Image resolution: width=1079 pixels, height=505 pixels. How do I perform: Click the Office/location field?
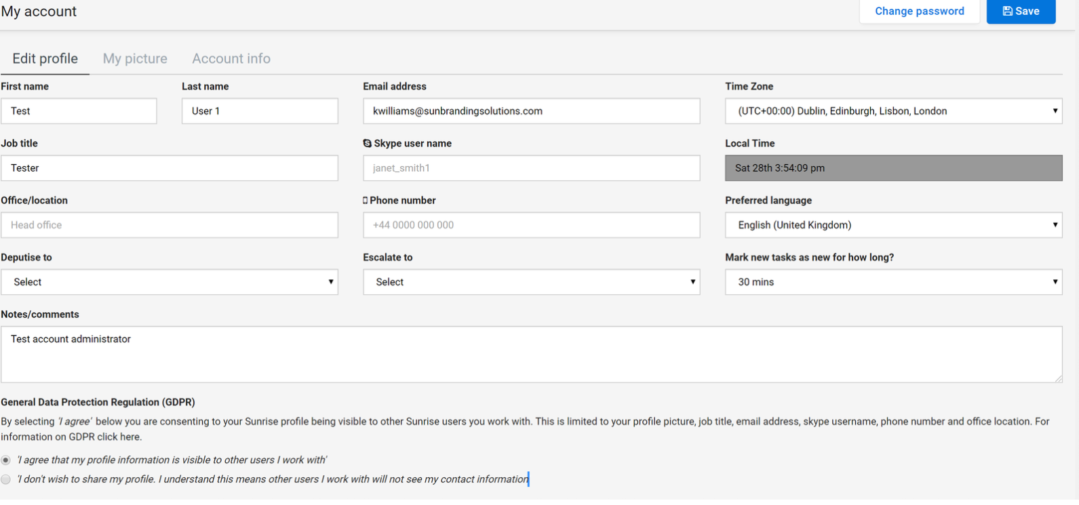(170, 225)
